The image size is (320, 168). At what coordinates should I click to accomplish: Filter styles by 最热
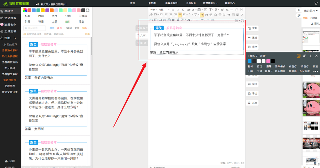pos(60,28)
